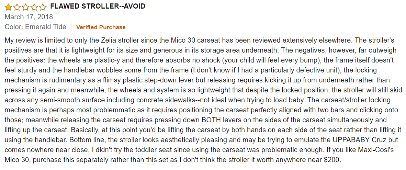This screenshot has width=406, height=170.
Task: Open the review titled FLAWED STROLLER--AVOID
Action: coord(98,7)
